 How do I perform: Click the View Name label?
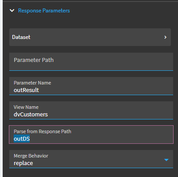coord(26,107)
